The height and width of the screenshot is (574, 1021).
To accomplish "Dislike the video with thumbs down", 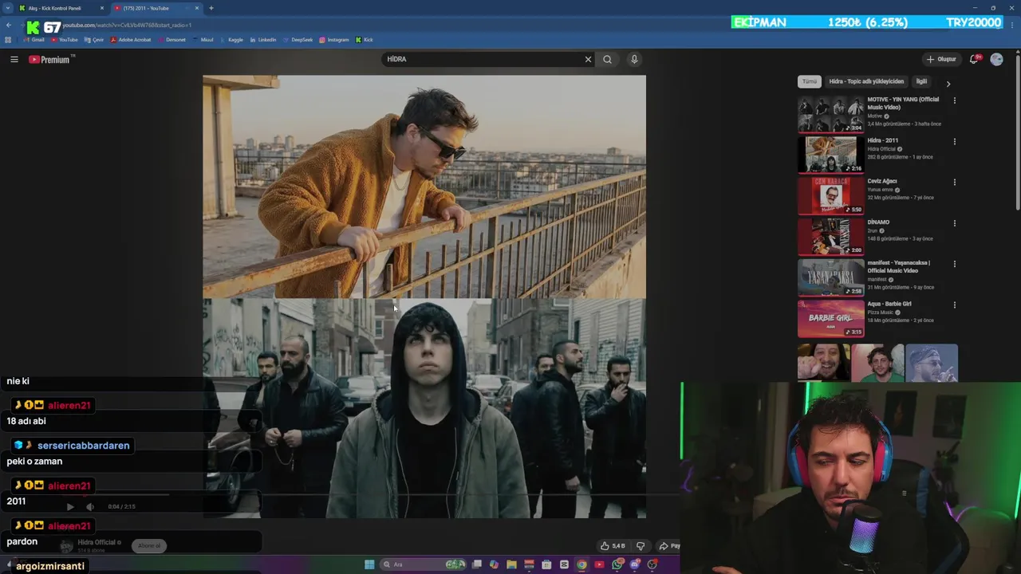I will coord(640,546).
